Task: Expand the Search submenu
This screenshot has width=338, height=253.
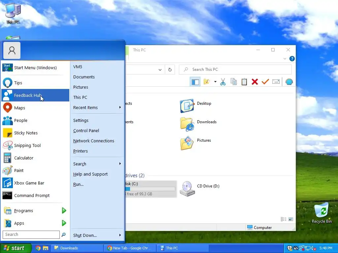Action: [97, 164]
